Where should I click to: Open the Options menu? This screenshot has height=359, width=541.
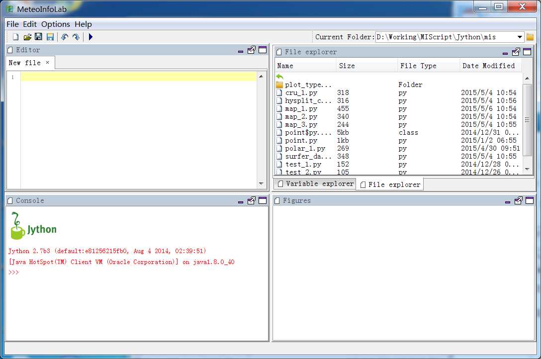[56, 24]
